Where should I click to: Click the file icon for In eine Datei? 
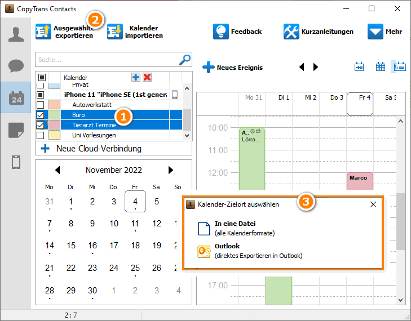point(204,229)
